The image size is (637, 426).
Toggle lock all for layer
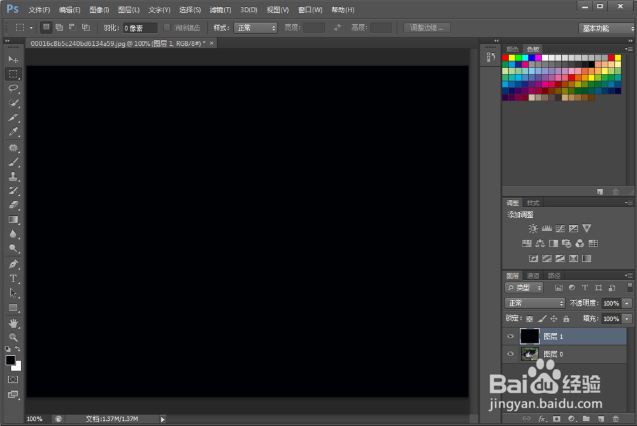[566, 319]
